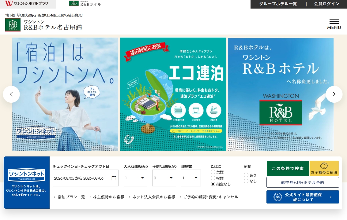Click 公式サイト最安値保証について button
Viewport: 347px width, 220px height.
coord(303,197)
